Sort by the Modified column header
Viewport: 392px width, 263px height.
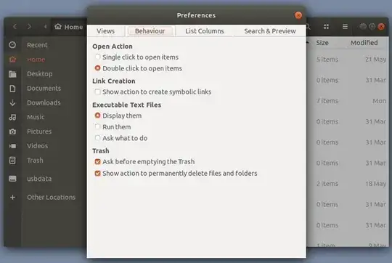[364, 43]
